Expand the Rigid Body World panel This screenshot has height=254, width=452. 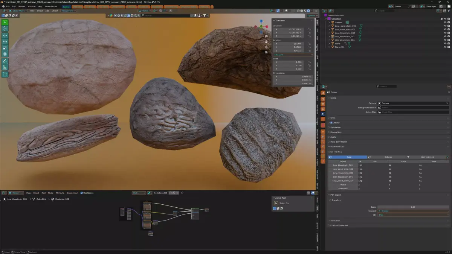pyautogui.click(x=337, y=141)
